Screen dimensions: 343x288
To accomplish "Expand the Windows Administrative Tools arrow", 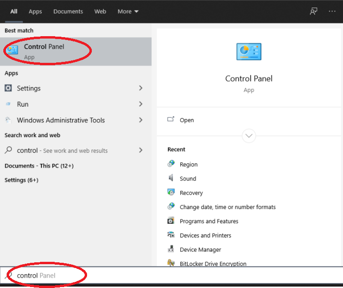I will point(141,120).
